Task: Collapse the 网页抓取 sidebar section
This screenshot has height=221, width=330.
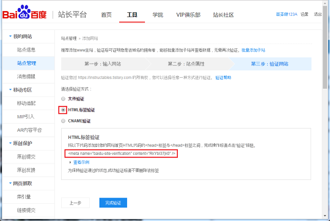Action: 21,184
